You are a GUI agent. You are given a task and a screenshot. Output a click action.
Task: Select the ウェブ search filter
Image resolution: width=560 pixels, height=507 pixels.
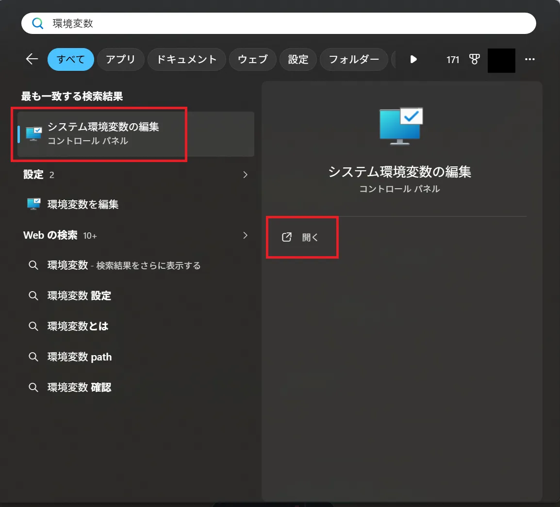pyautogui.click(x=252, y=59)
